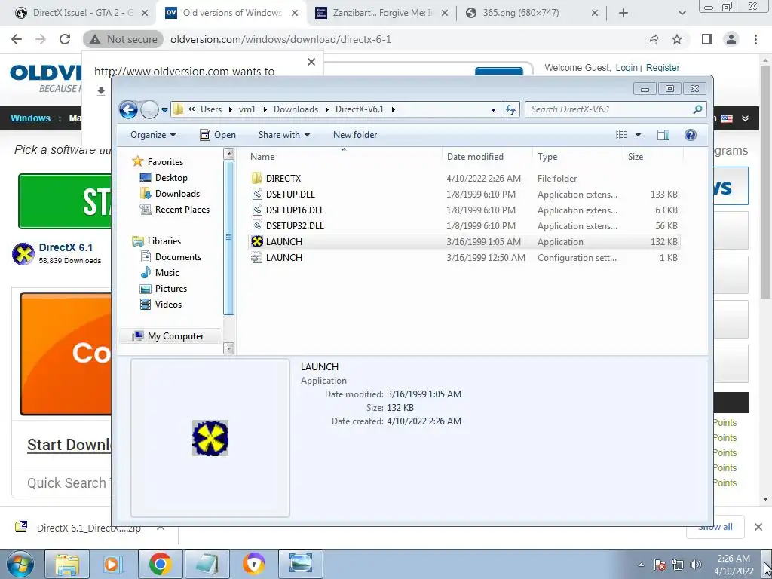Screen dimensions: 772x579
Task: Switch to DirectX Issue GTA 2 tab
Action: coord(81,13)
